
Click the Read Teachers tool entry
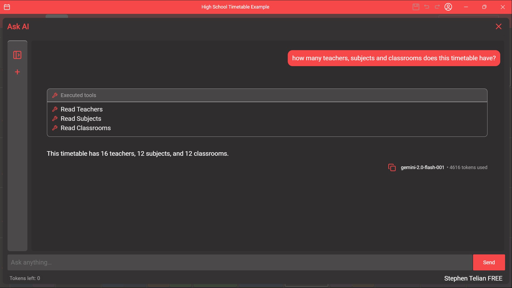(x=81, y=109)
